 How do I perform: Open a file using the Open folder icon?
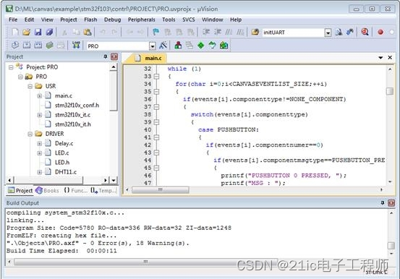(26, 32)
